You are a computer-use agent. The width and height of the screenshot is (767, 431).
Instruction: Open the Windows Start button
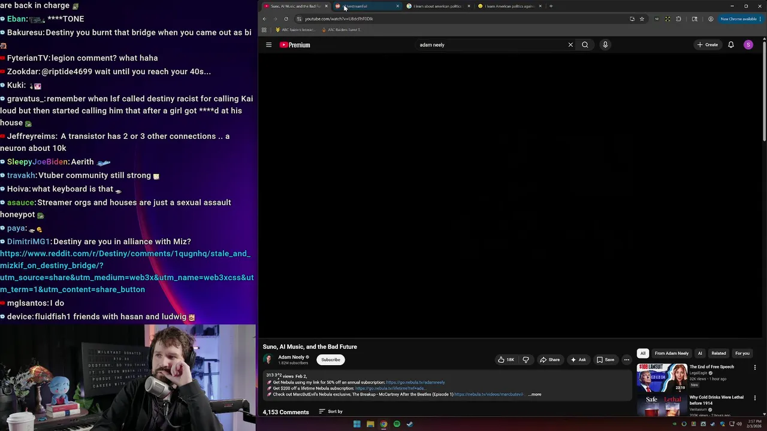click(357, 424)
